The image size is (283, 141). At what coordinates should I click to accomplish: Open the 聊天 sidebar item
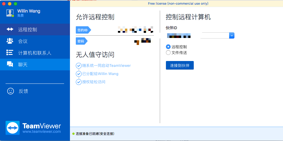click(x=35, y=65)
